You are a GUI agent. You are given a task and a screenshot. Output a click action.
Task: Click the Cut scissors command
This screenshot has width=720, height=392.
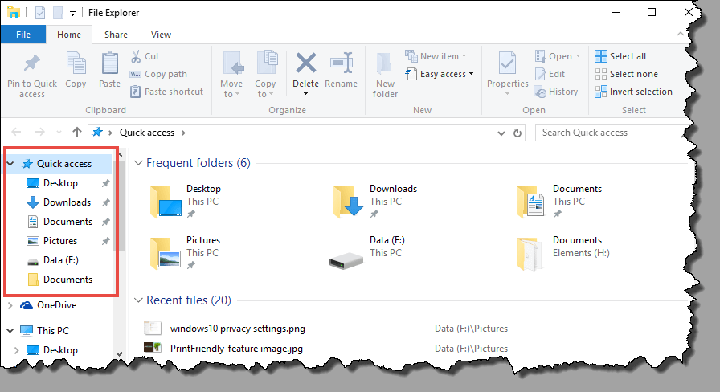[x=145, y=56]
